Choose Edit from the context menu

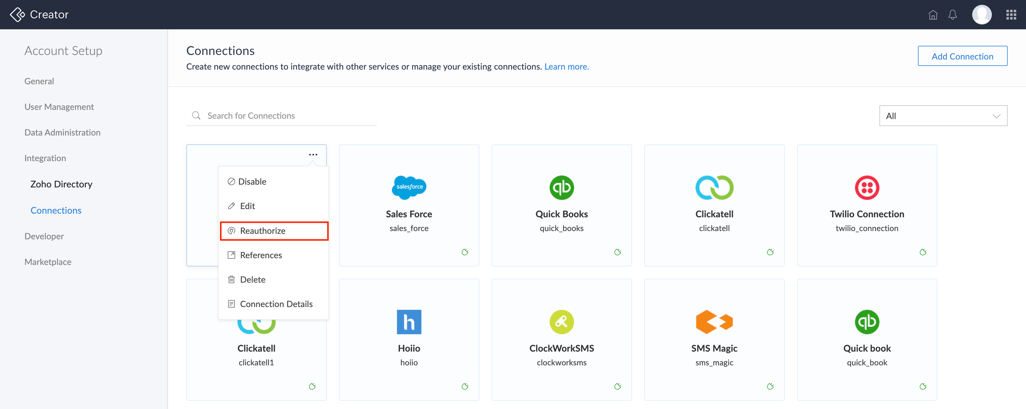tap(274, 206)
